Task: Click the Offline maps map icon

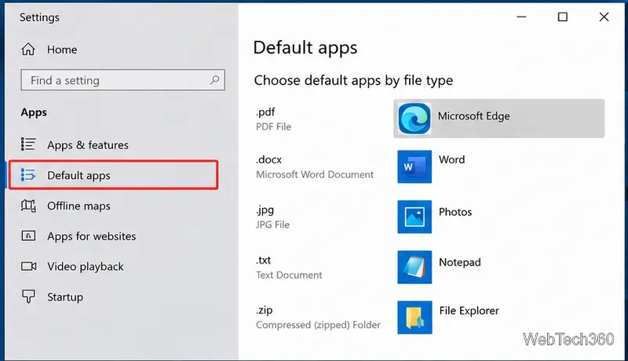Action: [28, 206]
